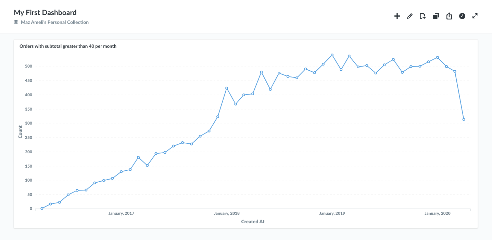Click the January, 2019 axis label
The image size is (492, 240).
pos(332,213)
